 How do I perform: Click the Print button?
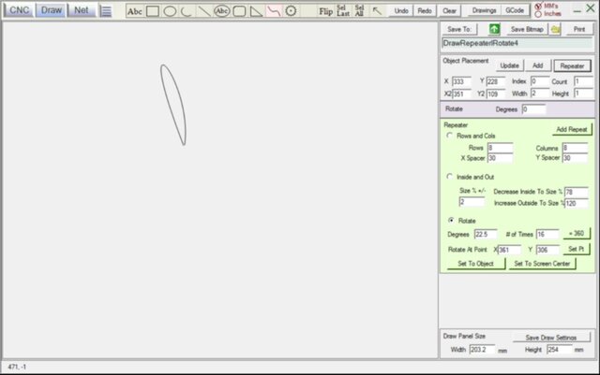579,29
